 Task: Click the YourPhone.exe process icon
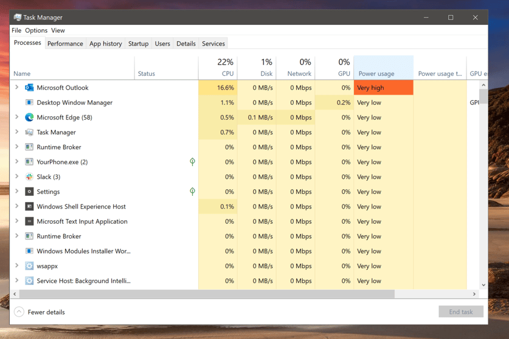(29, 162)
